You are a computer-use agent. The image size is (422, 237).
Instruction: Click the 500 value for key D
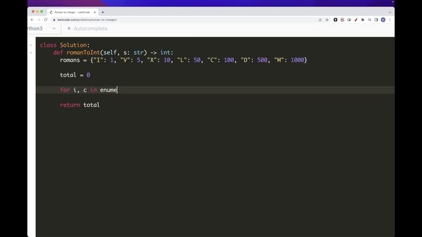262,60
